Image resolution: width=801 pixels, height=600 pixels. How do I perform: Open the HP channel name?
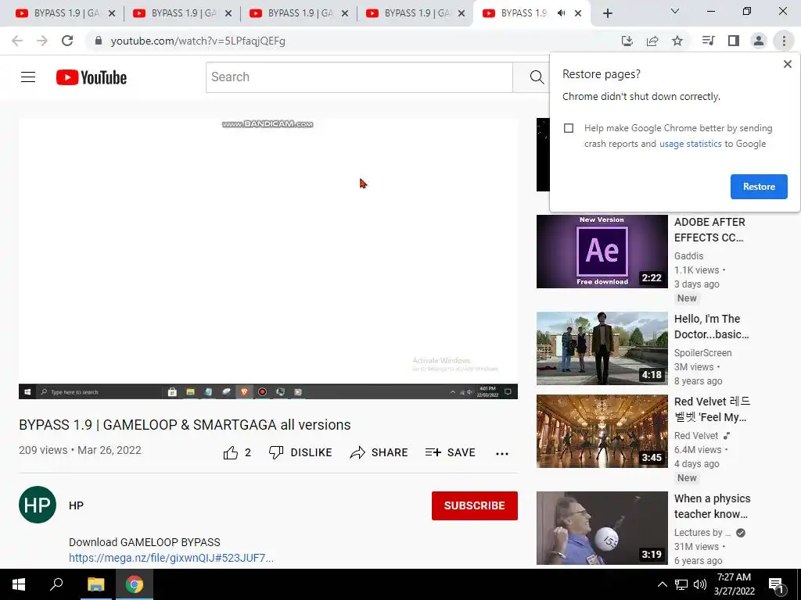tap(76, 505)
